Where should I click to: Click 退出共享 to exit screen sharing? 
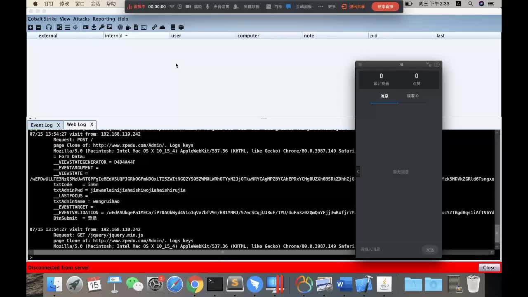click(x=354, y=7)
